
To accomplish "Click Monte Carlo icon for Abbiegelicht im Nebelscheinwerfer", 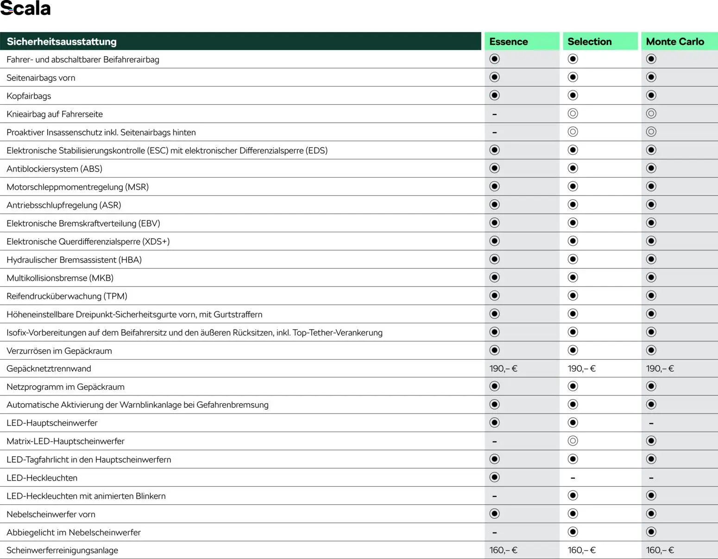I will [x=651, y=532].
